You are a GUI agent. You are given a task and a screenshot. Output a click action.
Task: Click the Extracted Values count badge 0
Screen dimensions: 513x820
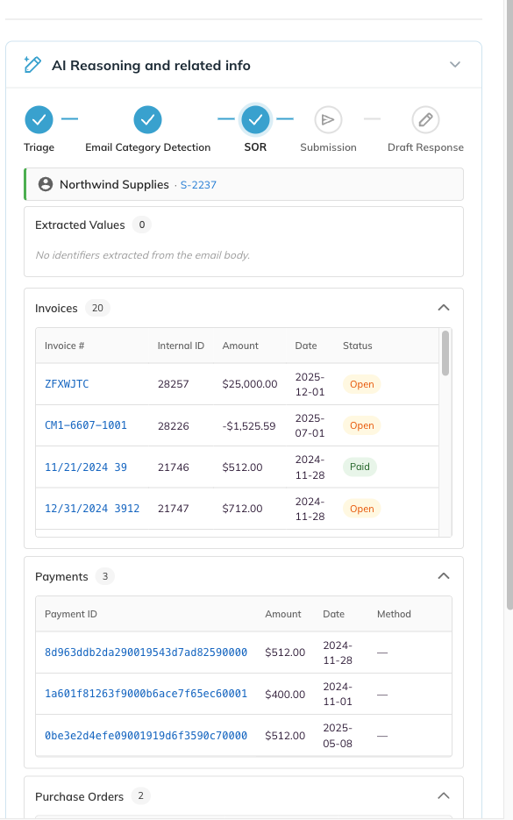click(x=142, y=225)
